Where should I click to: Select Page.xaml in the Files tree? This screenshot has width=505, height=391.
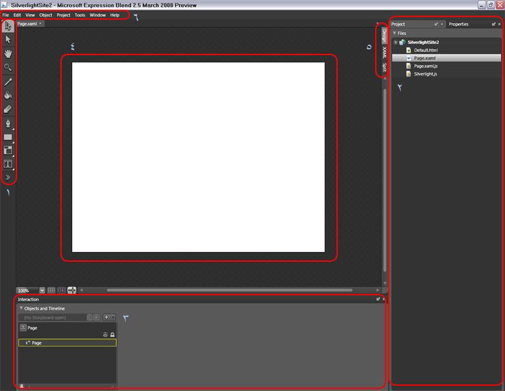coord(447,58)
